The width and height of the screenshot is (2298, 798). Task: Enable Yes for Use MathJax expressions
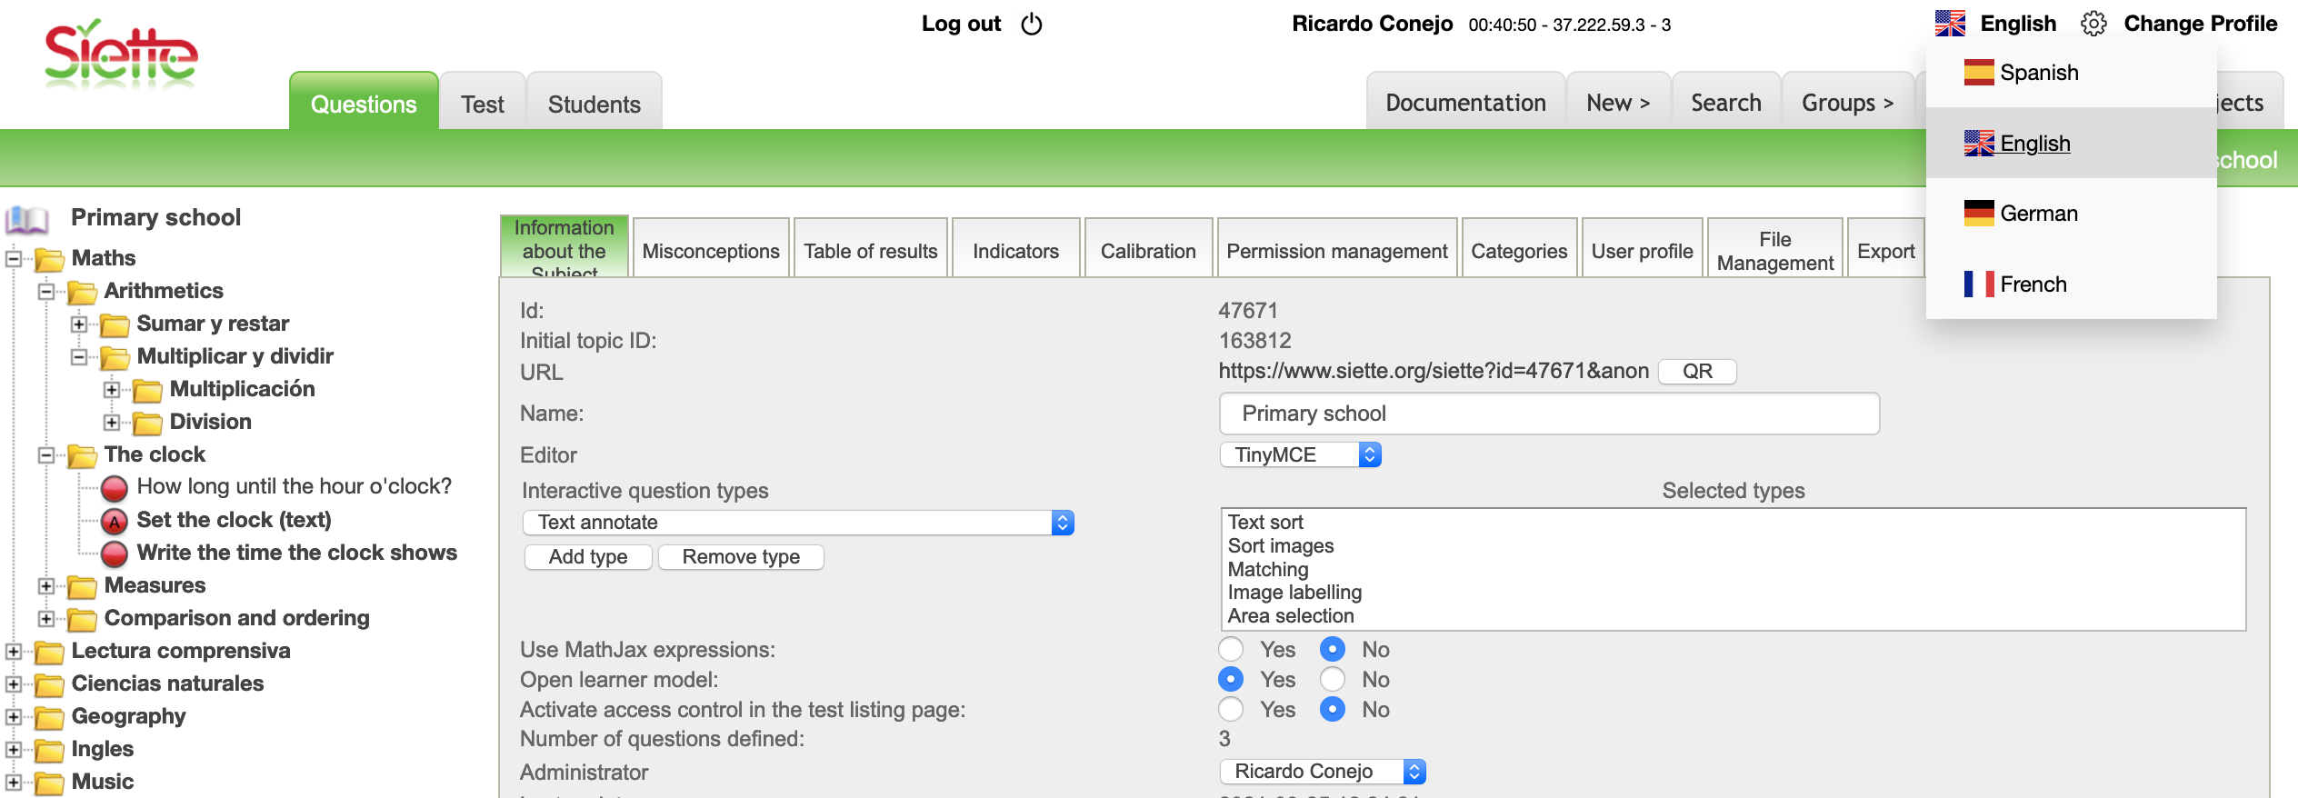coord(1231,650)
